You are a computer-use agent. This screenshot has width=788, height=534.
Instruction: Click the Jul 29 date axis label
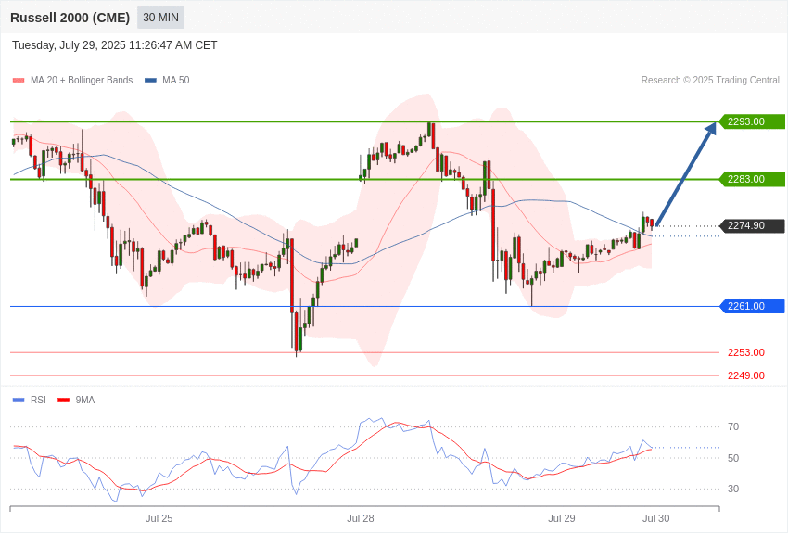pyautogui.click(x=562, y=518)
